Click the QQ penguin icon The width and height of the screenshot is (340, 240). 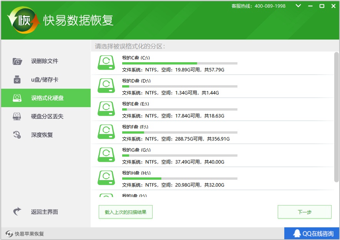tap(297, 233)
